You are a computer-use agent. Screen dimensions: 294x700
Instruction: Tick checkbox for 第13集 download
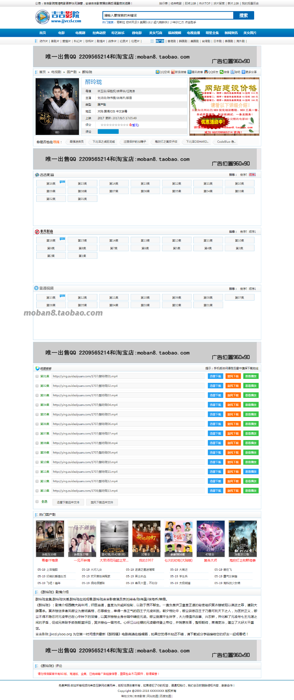point(37,491)
